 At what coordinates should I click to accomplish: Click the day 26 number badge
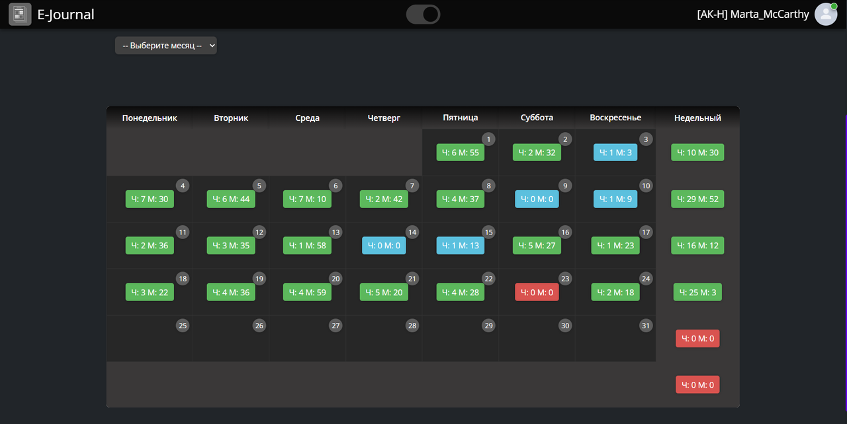pos(259,325)
